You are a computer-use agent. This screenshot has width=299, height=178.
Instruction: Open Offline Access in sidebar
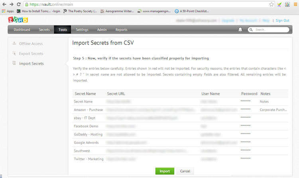click(31, 44)
